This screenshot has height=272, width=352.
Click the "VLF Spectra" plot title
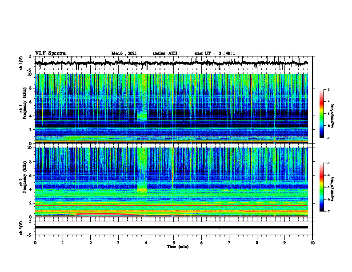[x=50, y=53]
